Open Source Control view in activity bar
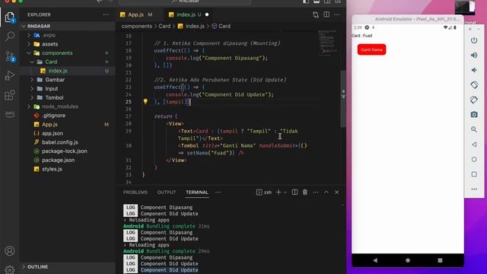Image resolution: width=487 pixels, height=274 pixels. pos(10,56)
